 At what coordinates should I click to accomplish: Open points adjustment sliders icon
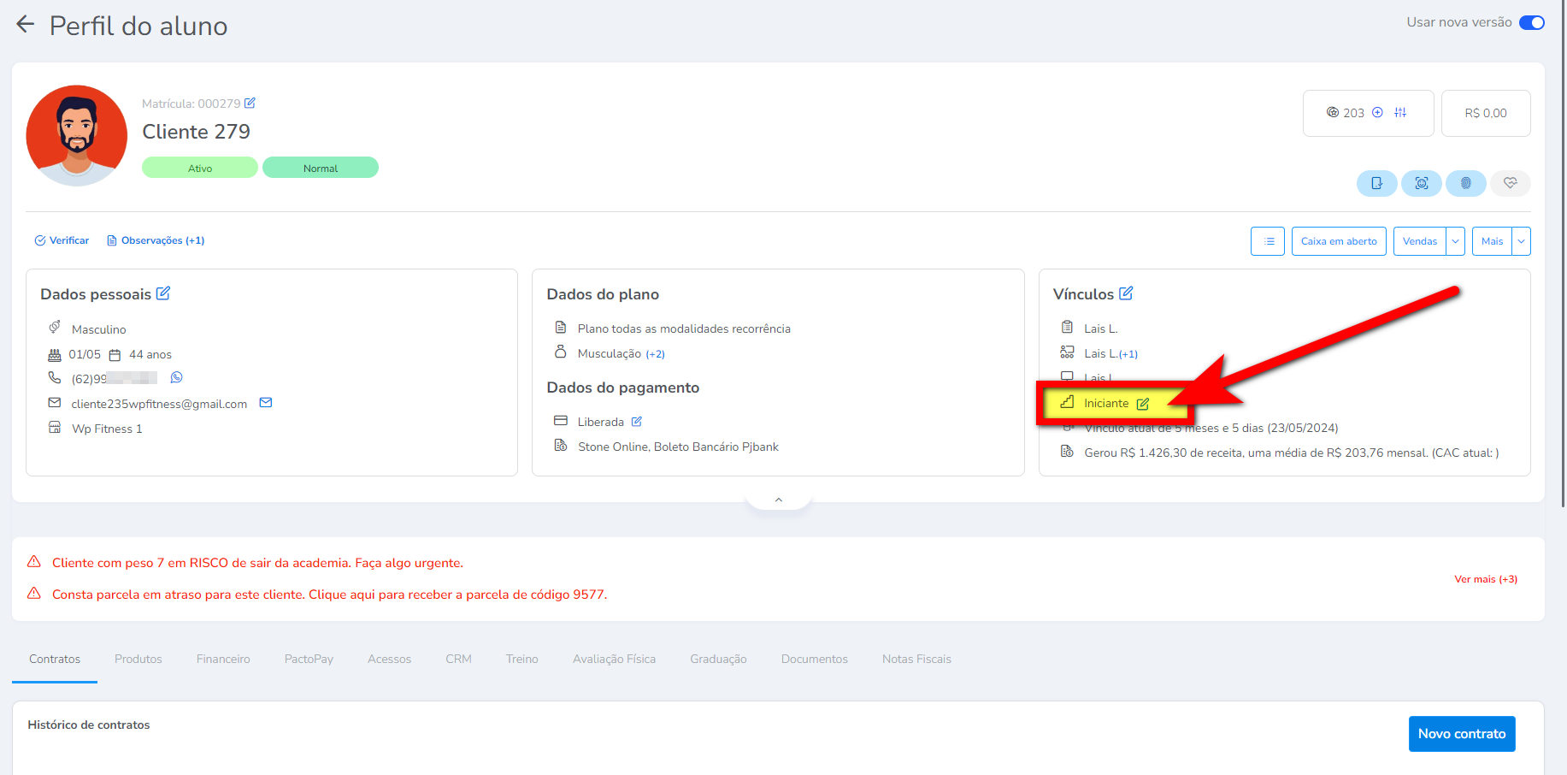tap(1400, 113)
